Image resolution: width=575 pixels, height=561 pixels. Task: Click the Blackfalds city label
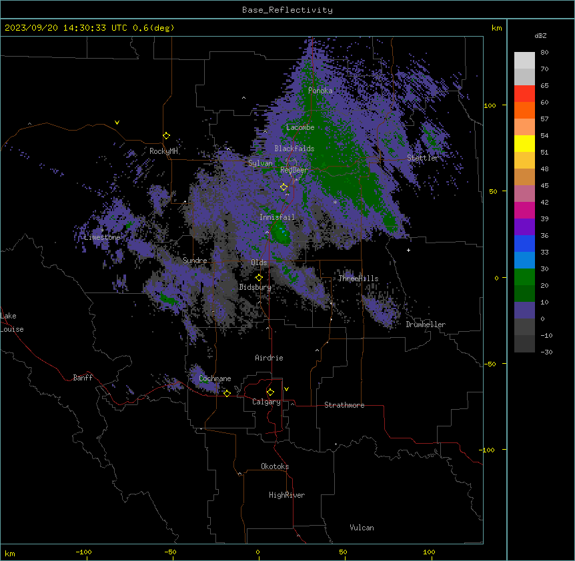(x=294, y=149)
